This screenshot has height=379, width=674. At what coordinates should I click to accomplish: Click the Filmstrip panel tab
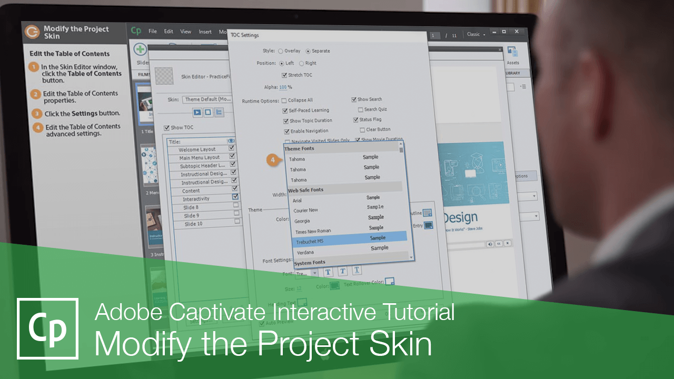[144, 74]
